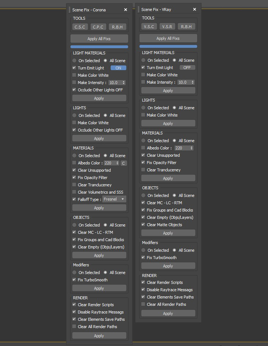This screenshot has width=268, height=346.
Task: Apply Corona Render settings
Action: (99, 336)
